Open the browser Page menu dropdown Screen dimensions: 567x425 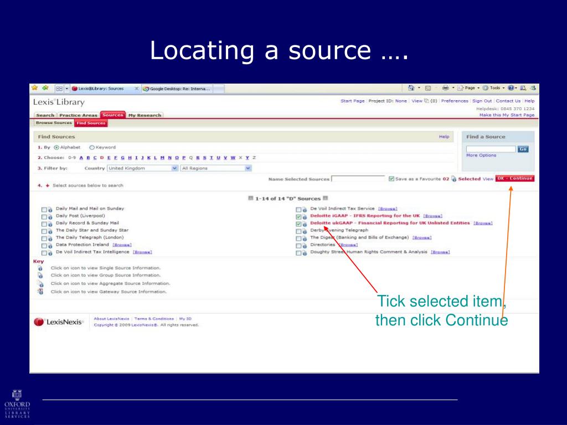[468, 88]
